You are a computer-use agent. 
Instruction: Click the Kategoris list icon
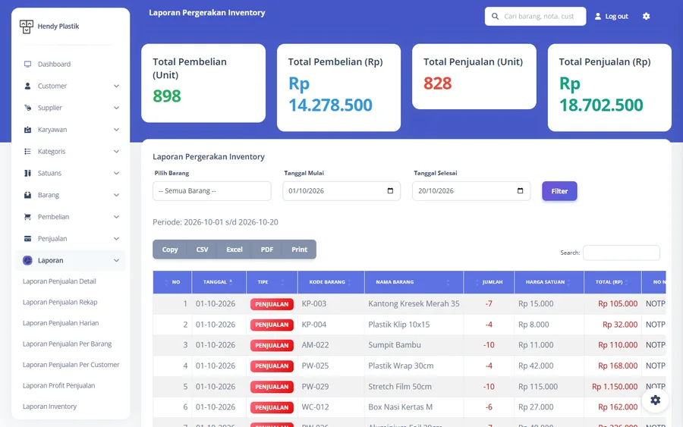27,151
